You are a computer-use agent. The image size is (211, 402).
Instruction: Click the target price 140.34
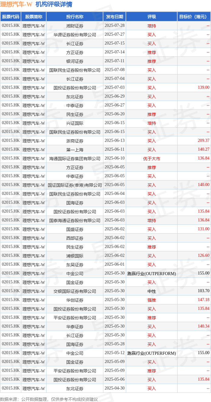click(x=203, y=326)
